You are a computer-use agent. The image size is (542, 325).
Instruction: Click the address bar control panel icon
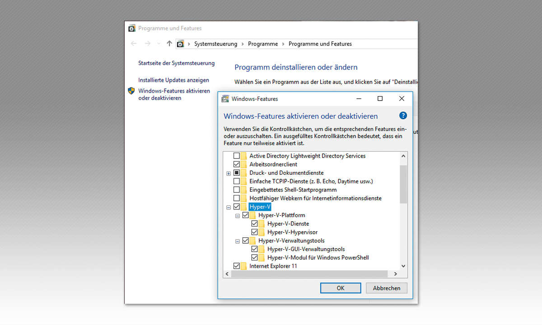pos(180,44)
